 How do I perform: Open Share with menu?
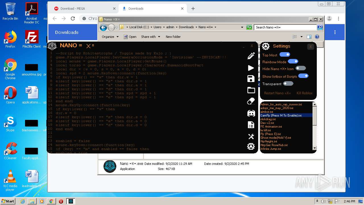coord(150,37)
